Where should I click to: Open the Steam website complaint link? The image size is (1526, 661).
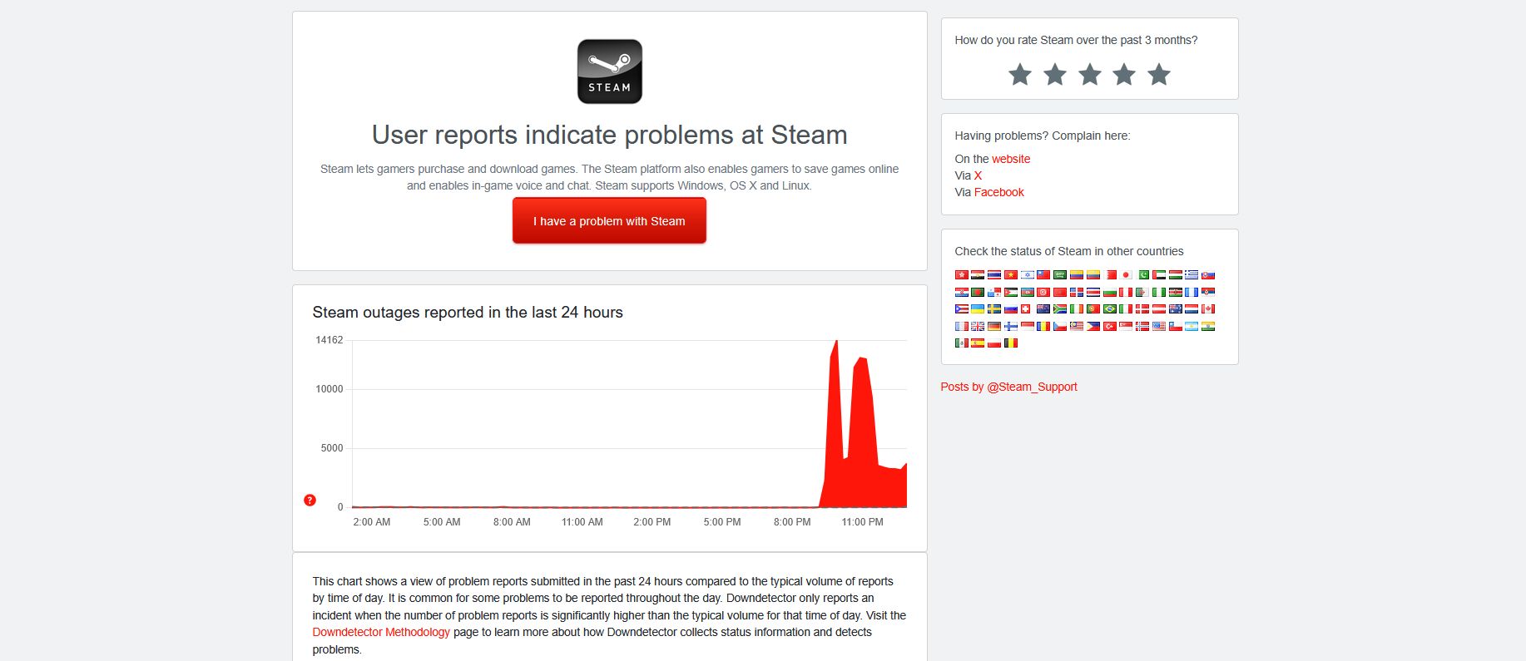pos(1010,159)
